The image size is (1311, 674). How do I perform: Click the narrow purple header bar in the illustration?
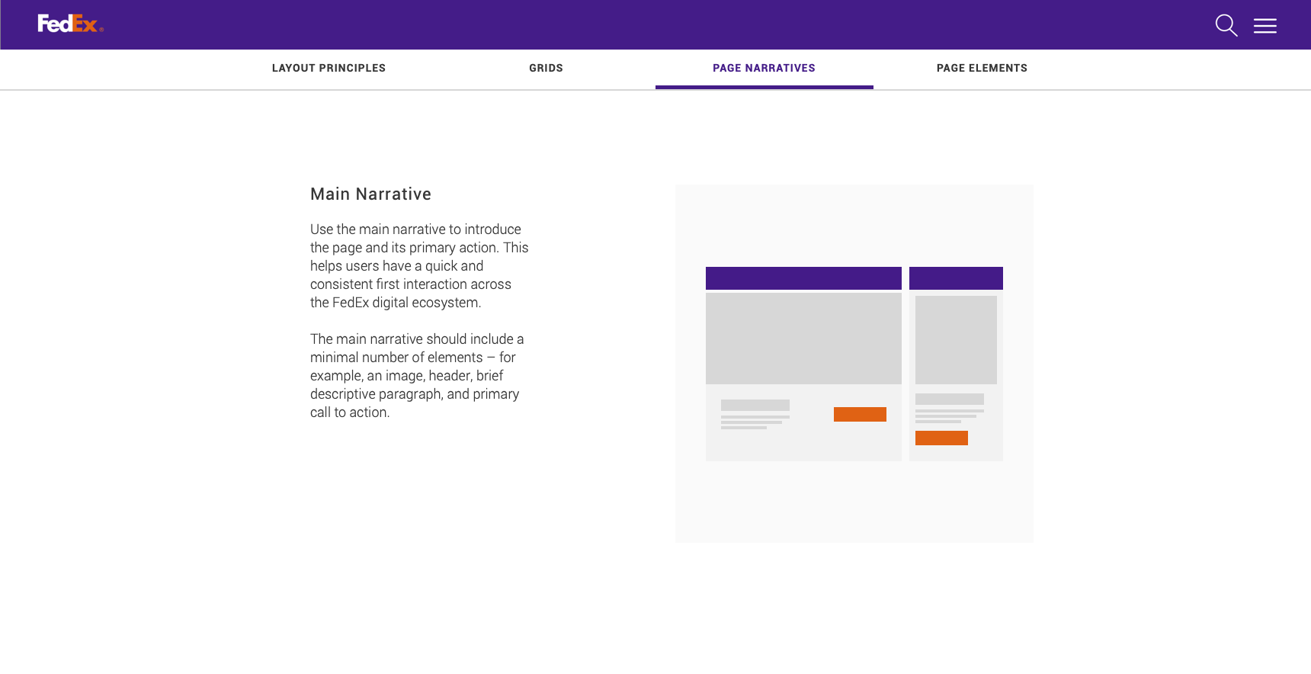click(956, 278)
